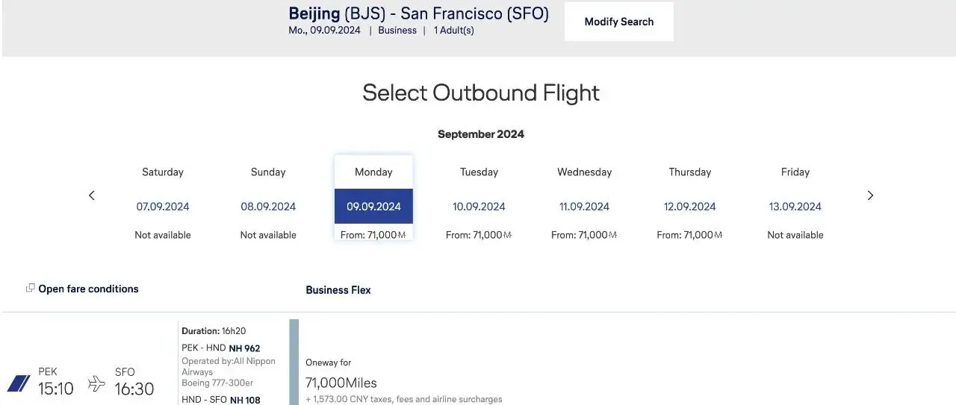Click the NH 108 flight number
This screenshot has height=405, width=956.
pyautogui.click(x=244, y=401)
